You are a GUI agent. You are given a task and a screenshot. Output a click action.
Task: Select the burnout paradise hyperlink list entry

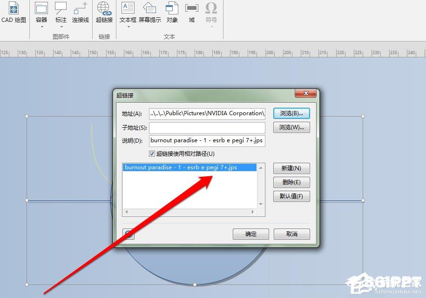(189, 167)
